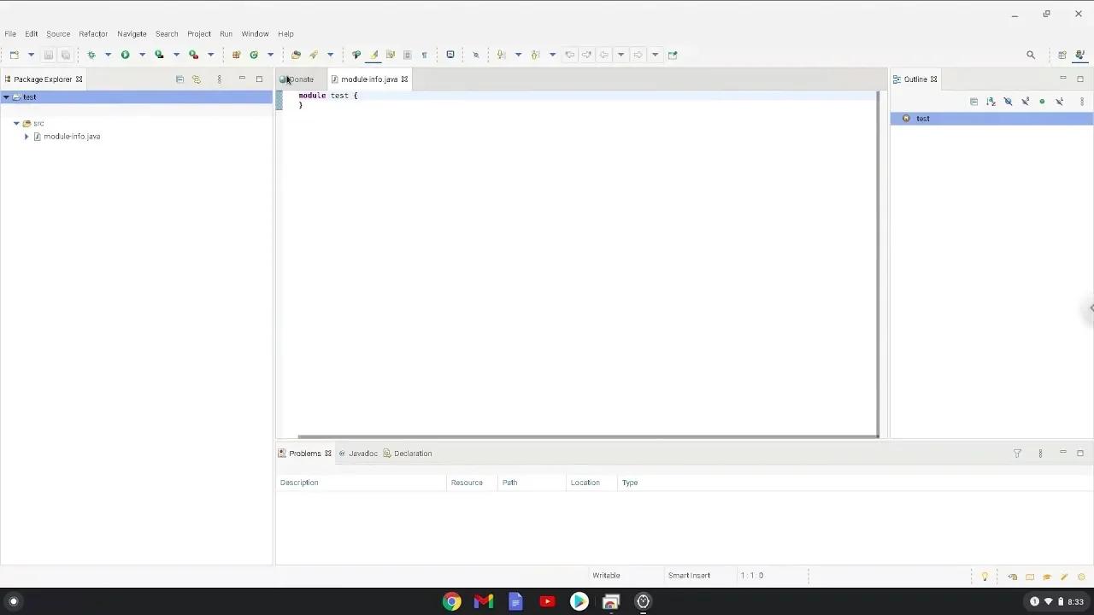1094x615 pixels.
Task: Hide static members in the Outline view
Action: 1025,102
